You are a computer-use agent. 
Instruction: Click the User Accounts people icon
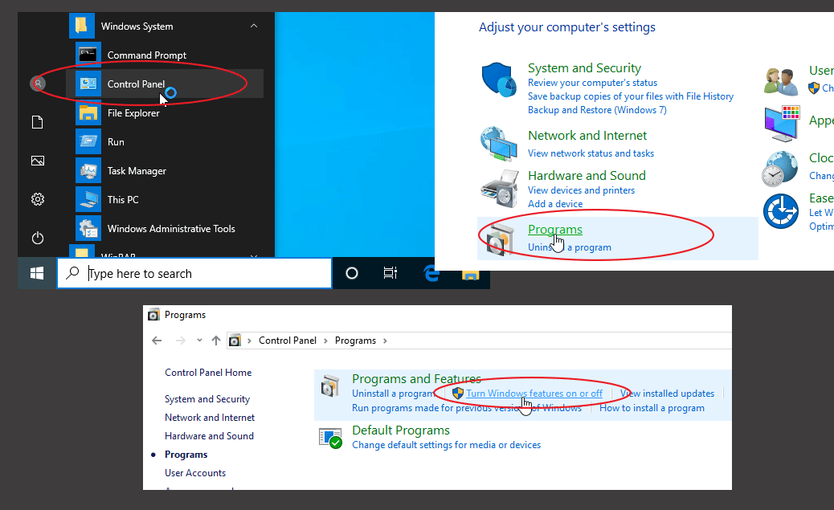[x=781, y=81]
